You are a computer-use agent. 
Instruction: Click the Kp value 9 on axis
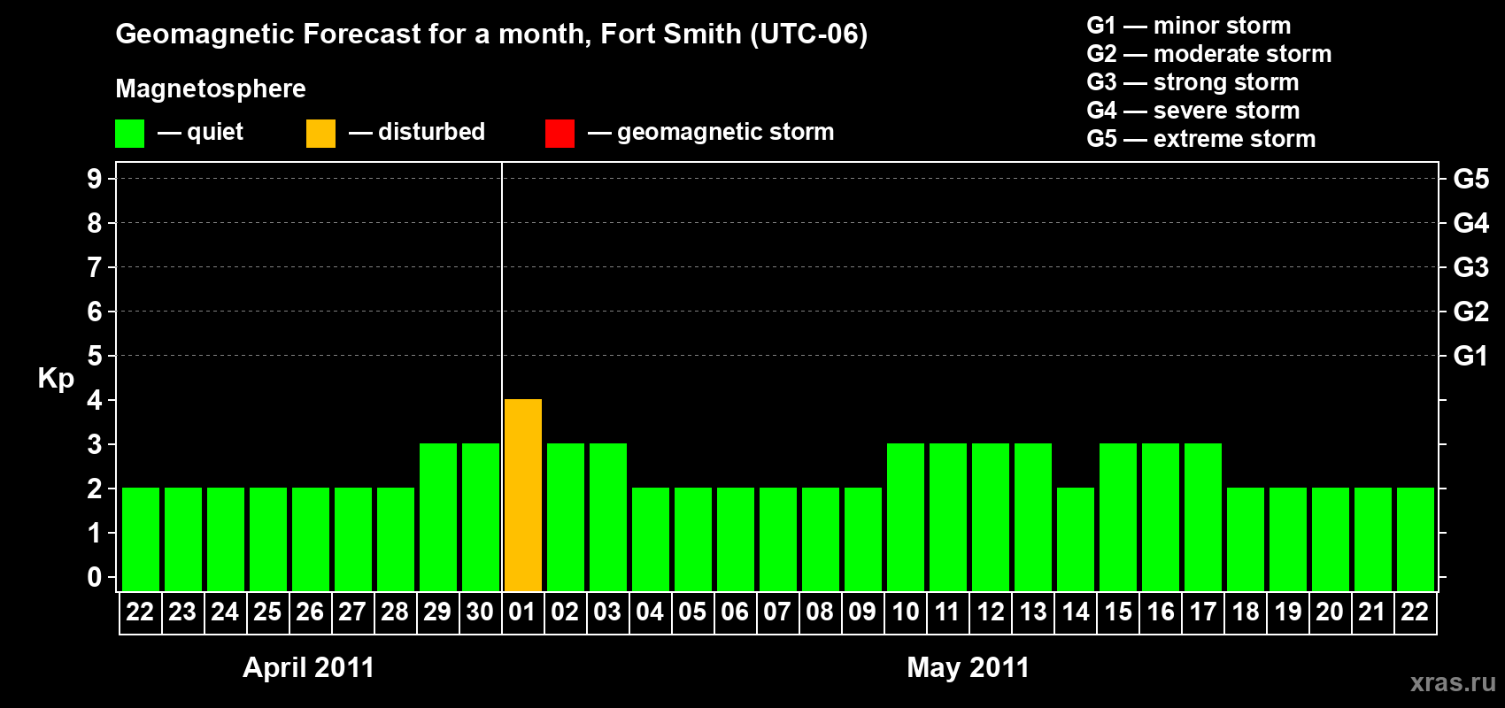95,179
